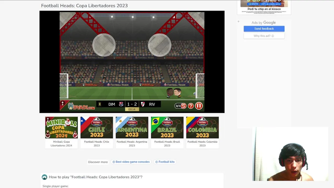
Task: Click the River Plate team crest
Action: pos(143,104)
